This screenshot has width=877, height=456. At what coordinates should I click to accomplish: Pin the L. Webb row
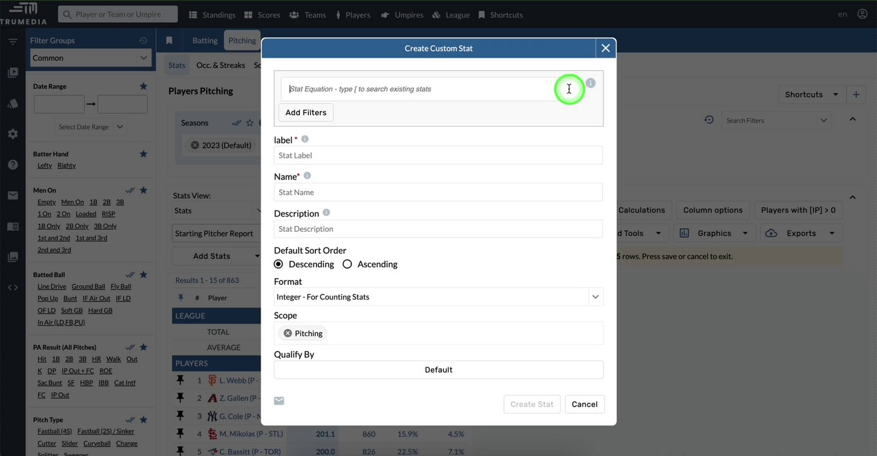(x=180, y=380)
